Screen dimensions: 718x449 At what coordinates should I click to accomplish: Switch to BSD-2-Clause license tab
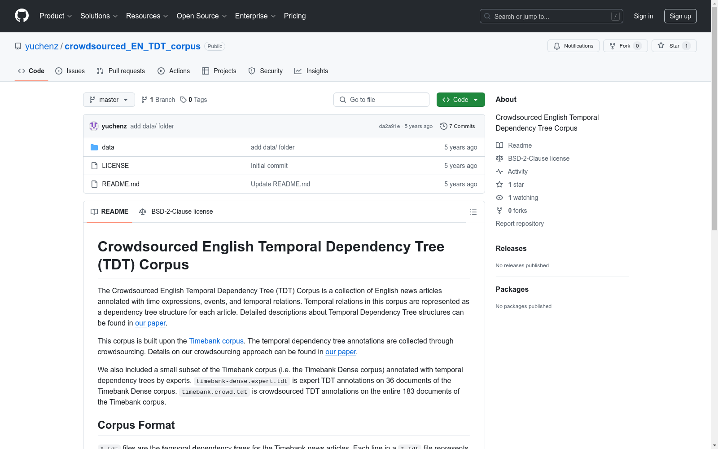click(176, 211)
